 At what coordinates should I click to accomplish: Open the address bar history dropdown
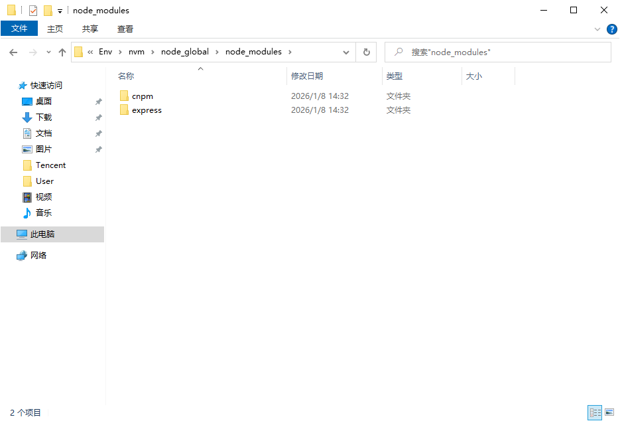click(346, 52)
